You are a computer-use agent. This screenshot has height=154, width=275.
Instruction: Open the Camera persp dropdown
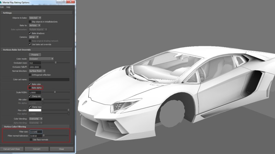[x=34, y=37]
